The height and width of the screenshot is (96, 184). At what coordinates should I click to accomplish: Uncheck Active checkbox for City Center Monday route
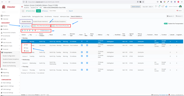pos(82,45)
